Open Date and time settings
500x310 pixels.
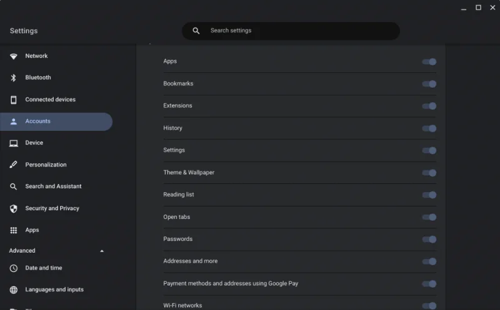click(56, 268)
